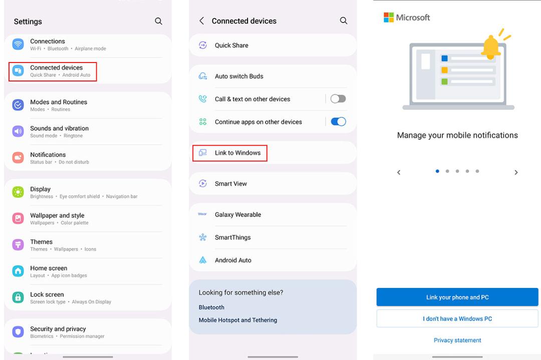Screen dimensions: 541x360
Task: Tap the Themes icon
Action: (x=18, y=244)
